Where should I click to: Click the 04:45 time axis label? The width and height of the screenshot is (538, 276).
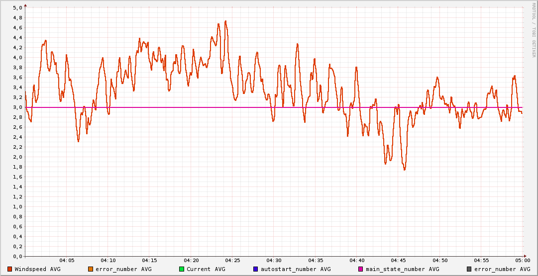tap(398, 261)
